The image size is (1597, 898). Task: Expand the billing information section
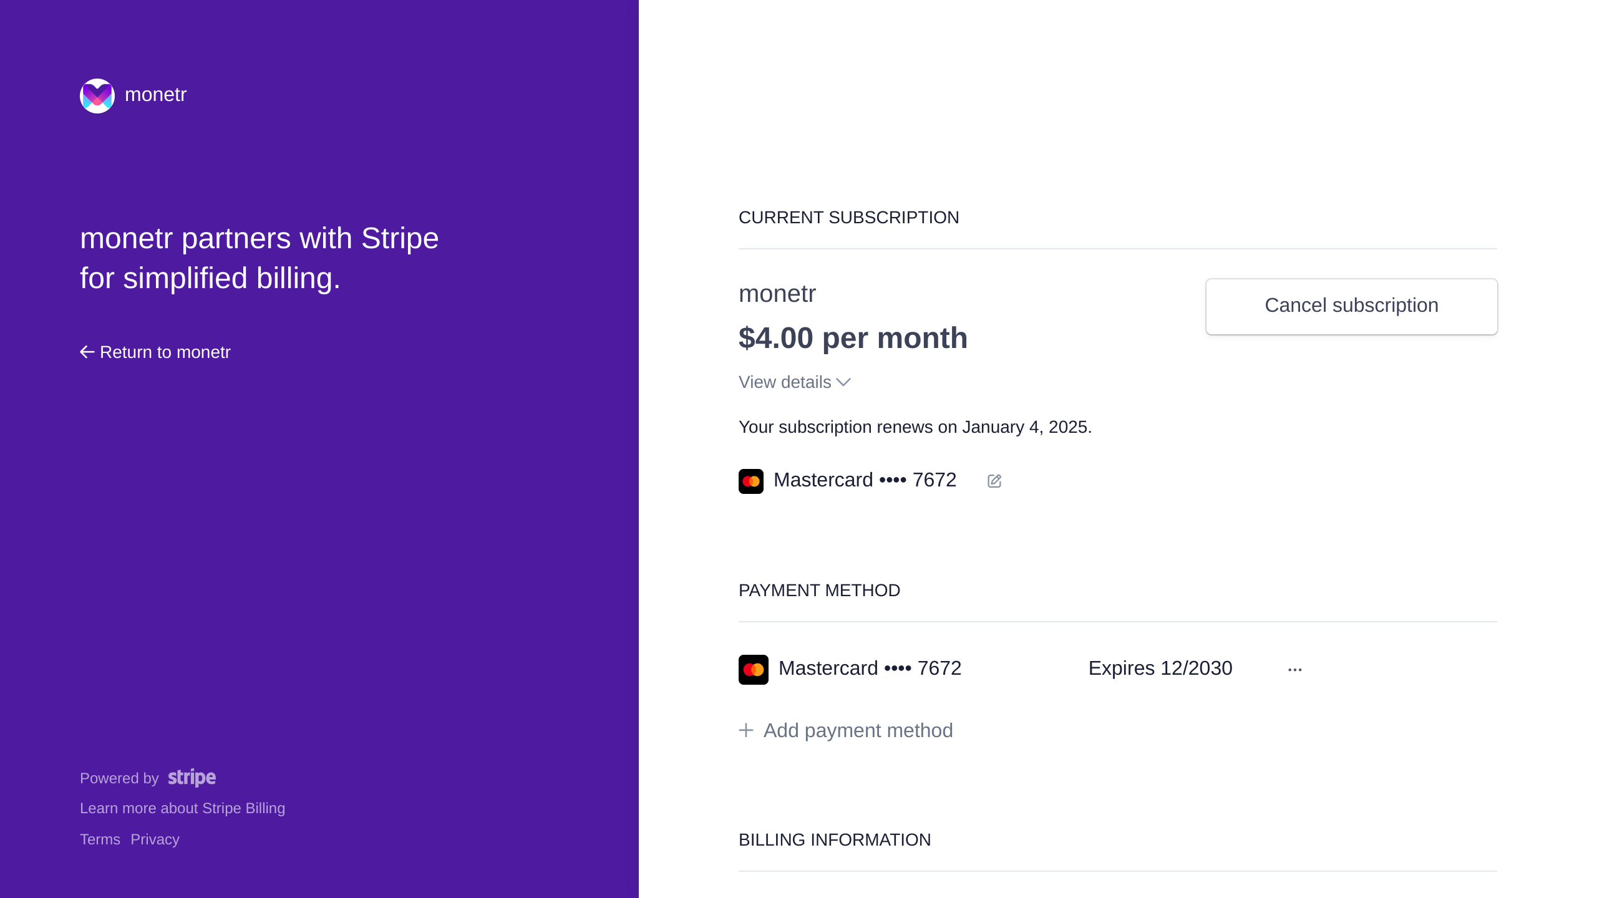[835, 840]
